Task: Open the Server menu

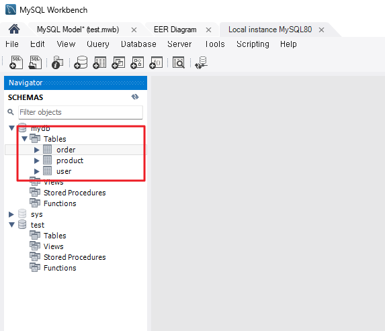Action: [179, 44]
